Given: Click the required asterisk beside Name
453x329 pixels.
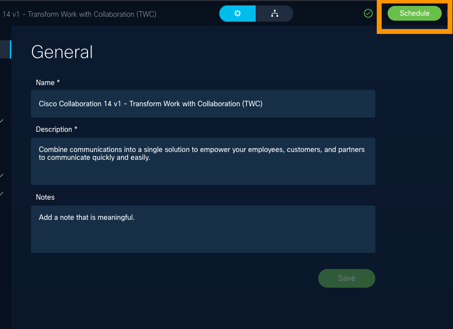Looking at the screenshot, I should point(58,82).
